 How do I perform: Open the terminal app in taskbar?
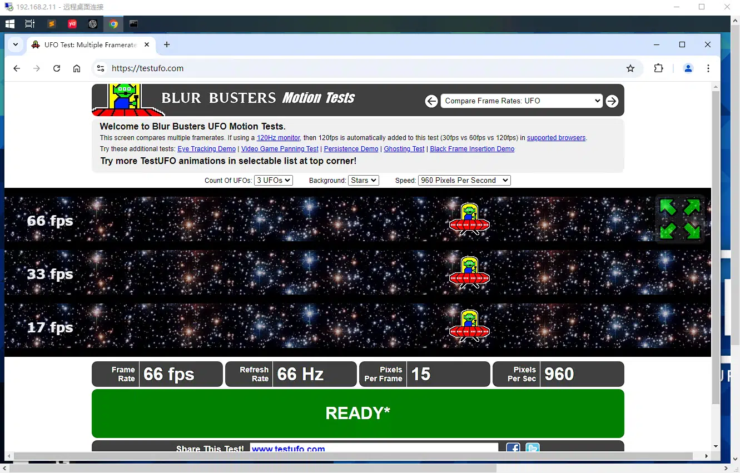[x=133, y=24]
